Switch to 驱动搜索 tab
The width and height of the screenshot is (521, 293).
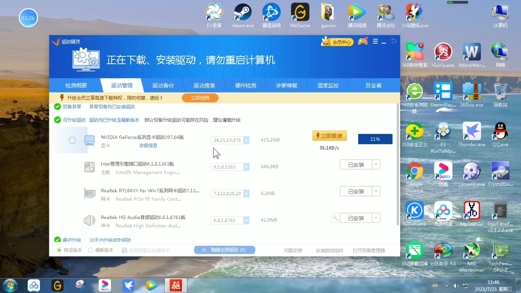click(x=204, y=85)
